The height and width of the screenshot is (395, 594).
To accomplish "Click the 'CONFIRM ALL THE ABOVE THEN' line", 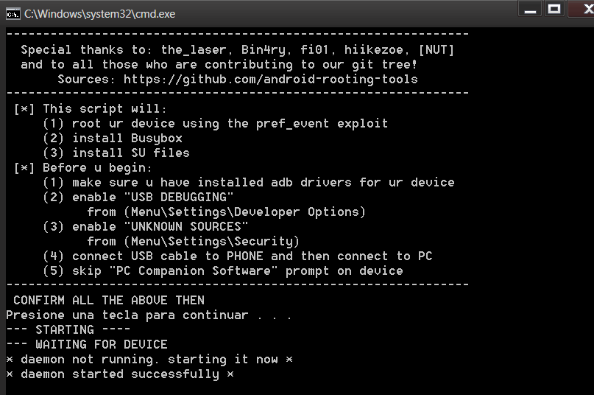I will (x=109, y=300).
